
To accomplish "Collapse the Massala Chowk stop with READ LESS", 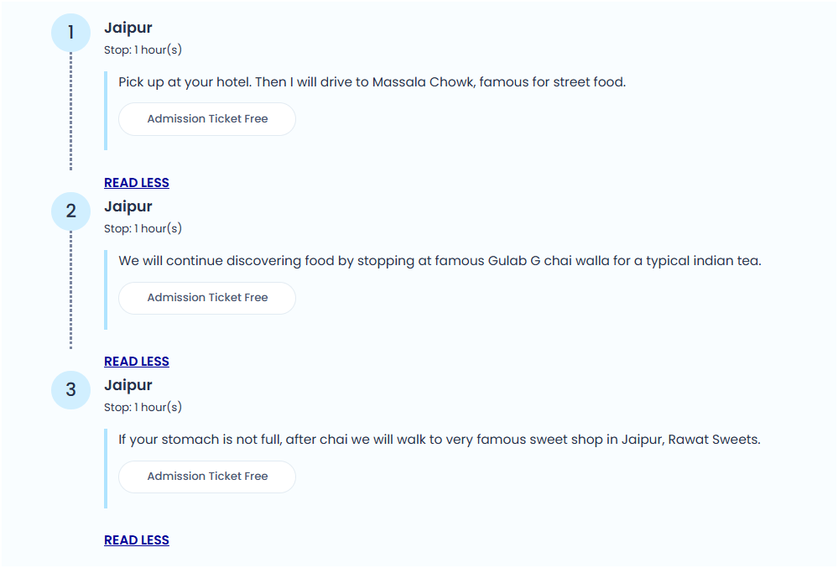I will [137, 183].
